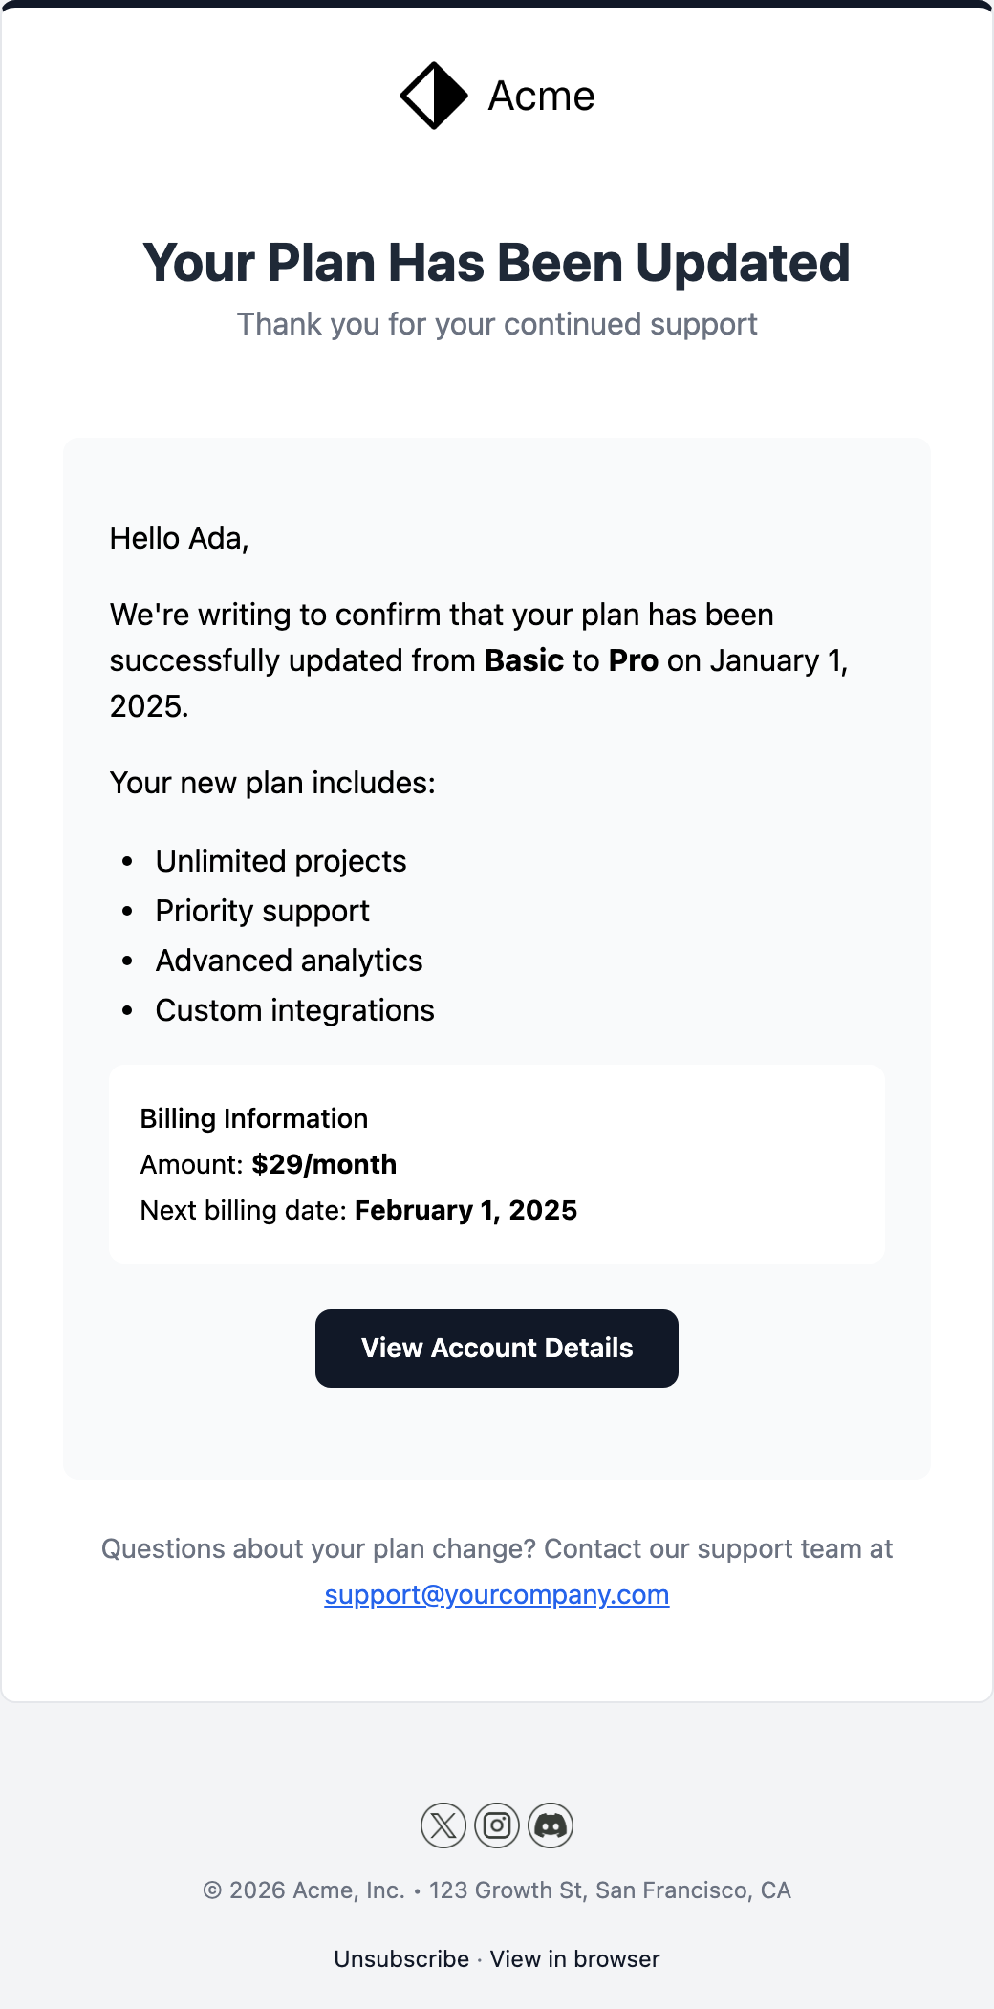Open the View in browser link
This screenshot has width=994, height=2009.
click(574, 1959)
